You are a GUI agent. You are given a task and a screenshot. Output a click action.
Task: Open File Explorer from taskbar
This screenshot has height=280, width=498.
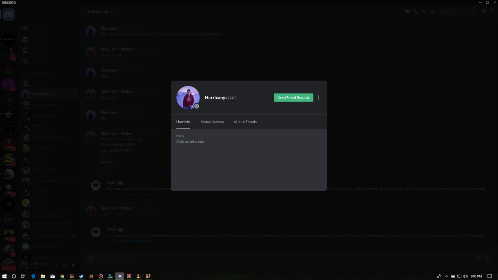(x=43, y=276)
